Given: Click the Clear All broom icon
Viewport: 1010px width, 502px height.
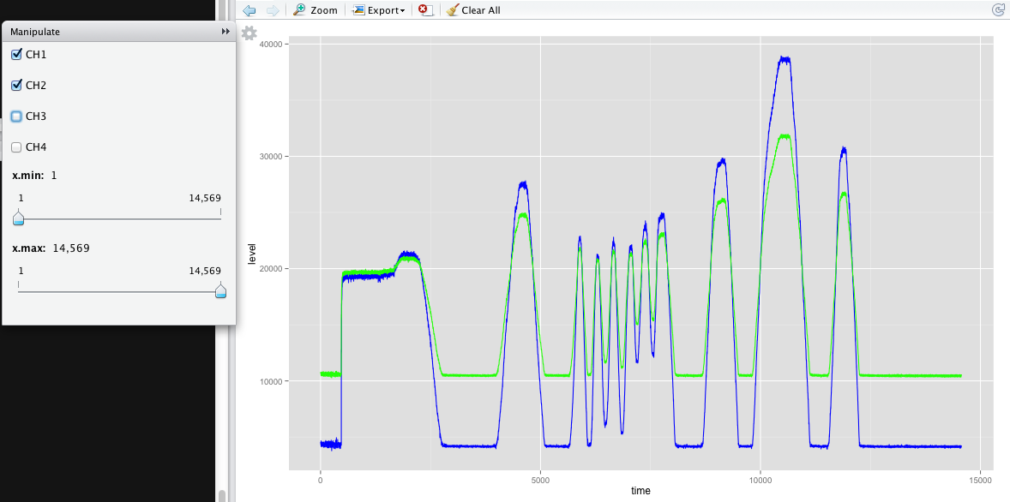Looking at the screenshot, I should coord(452,9).
